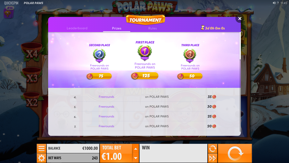
Task: Click the tournament trophy badge #16
Action: (x=9, y=12)
